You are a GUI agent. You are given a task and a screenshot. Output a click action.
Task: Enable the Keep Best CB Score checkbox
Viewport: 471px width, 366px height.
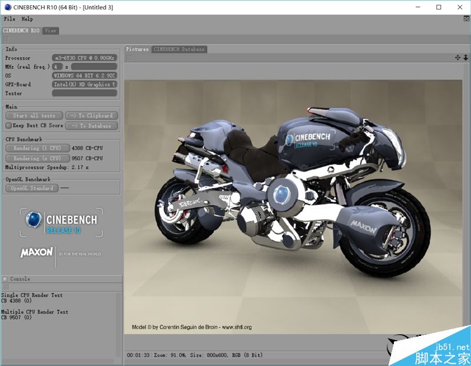[x=9, y=126]
